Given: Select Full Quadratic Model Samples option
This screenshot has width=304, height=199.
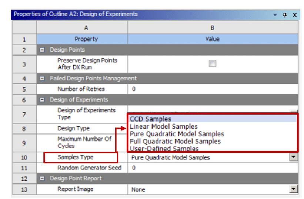Looking at the screenshot, I should pos(175,141).
